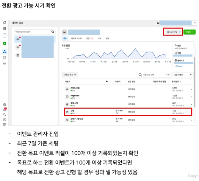
Task: Open the data sources triangle icon
Action: (x=4, y=52)
